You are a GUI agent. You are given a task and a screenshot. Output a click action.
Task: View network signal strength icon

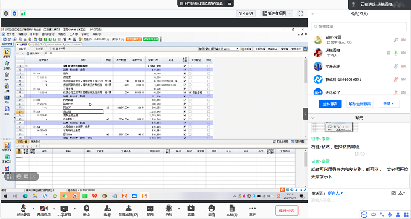(x=23, y=13)
